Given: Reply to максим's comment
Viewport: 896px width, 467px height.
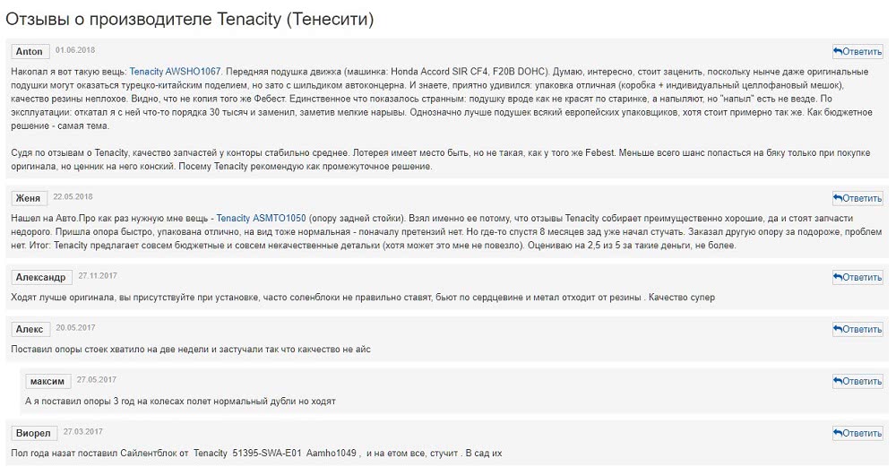Looking at the screenshot, I should pyautogui.click(x=857, y=381).
